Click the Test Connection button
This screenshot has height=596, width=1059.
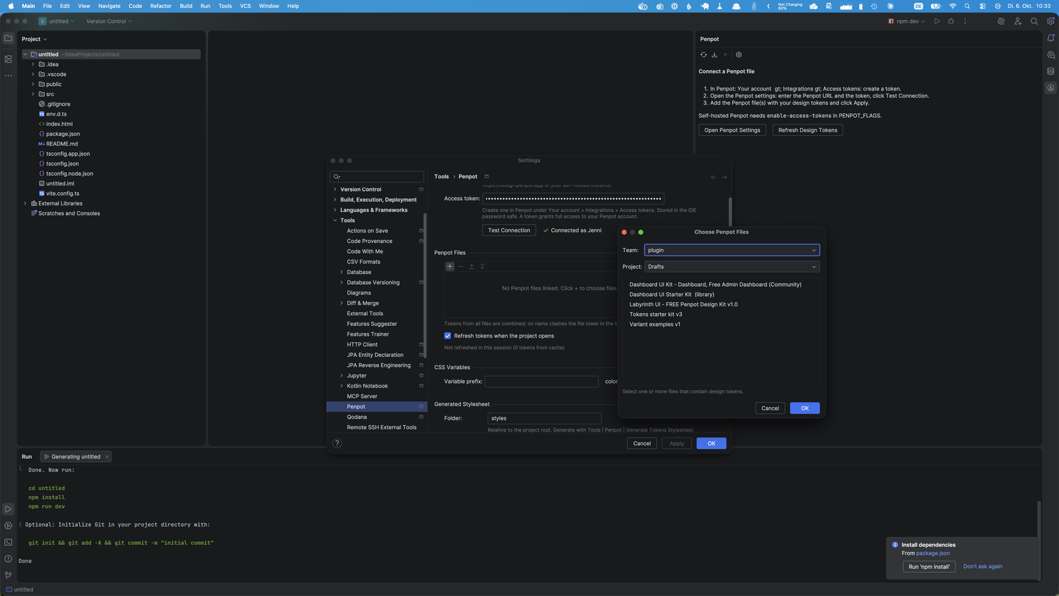[x=509, y=230]
